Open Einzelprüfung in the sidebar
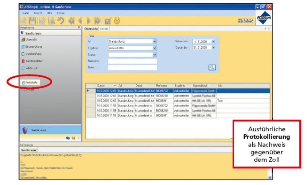Viewport: 307px width, 185px height. tap(32, 47)
